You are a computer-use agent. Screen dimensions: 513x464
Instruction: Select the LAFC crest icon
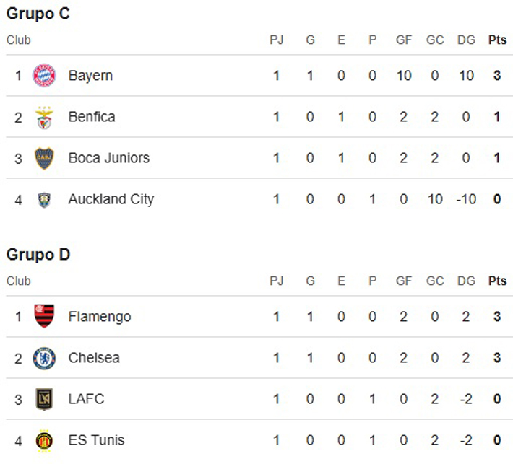44,399
